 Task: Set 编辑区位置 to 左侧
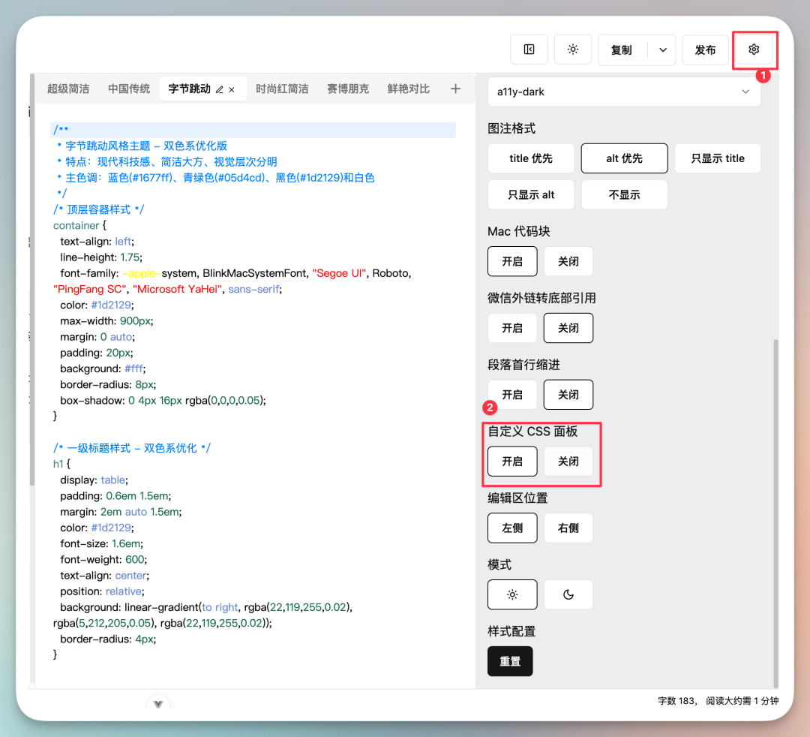coord(512,528)
